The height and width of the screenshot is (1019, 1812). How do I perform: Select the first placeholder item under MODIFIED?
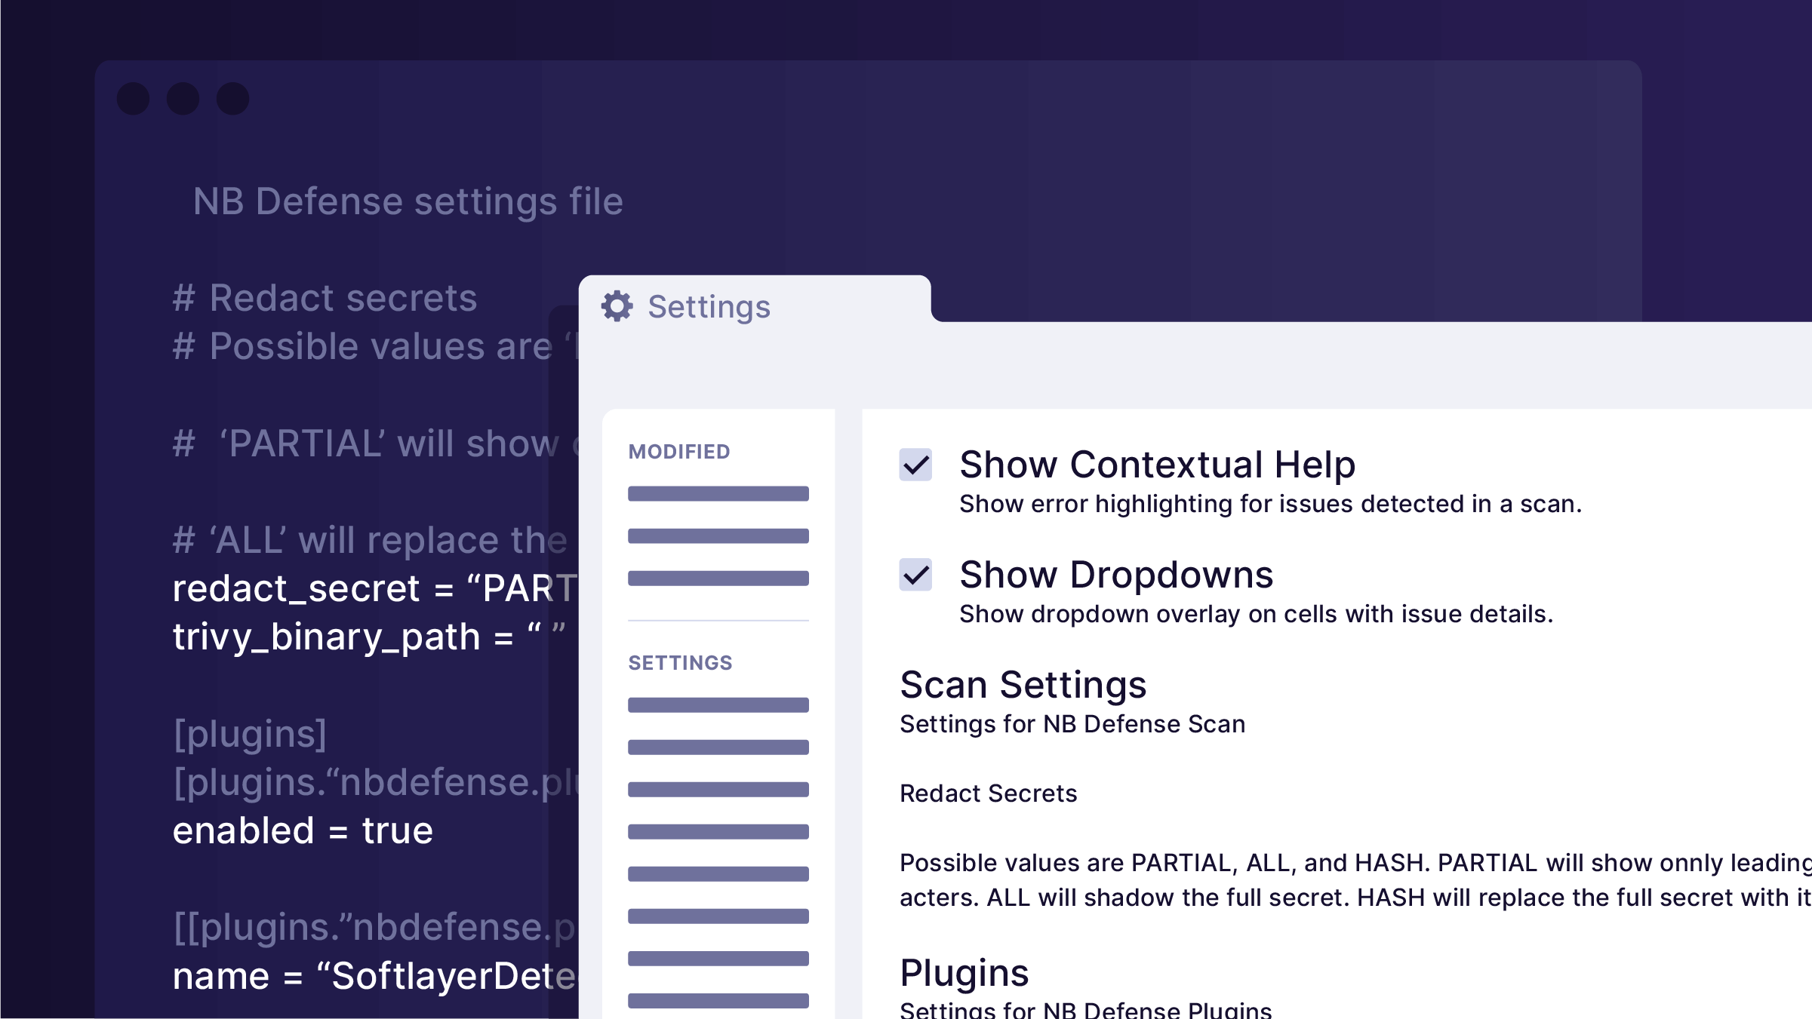click(717, 493)
